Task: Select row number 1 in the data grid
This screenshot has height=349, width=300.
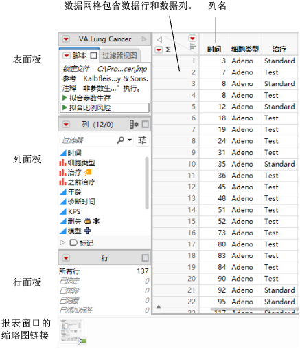Action: (x=194, y=61)
